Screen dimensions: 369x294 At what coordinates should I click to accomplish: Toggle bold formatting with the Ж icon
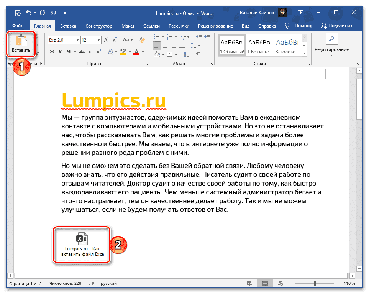tap(51, 51)
